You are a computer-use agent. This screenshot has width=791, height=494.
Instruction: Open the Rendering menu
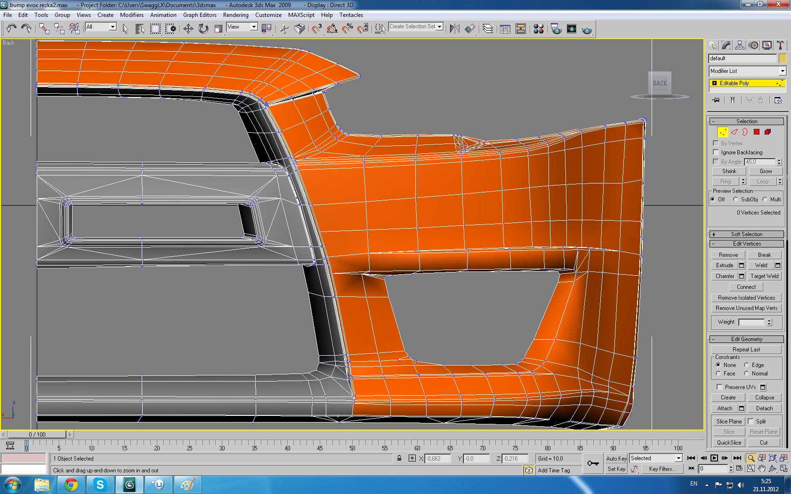point(235,15)
